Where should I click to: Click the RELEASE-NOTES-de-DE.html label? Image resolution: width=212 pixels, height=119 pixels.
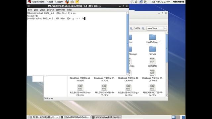pos(129,79)
